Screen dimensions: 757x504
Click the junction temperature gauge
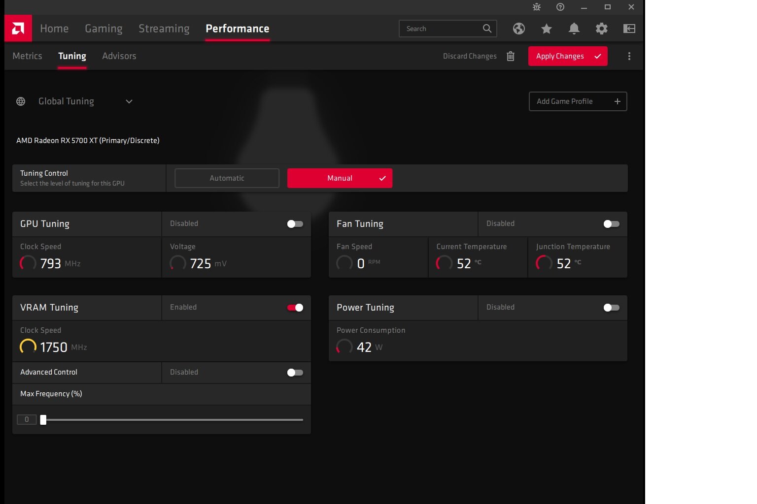(544, 263)
